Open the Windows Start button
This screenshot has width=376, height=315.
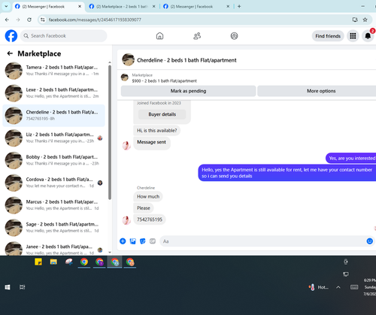pos(8,287)
